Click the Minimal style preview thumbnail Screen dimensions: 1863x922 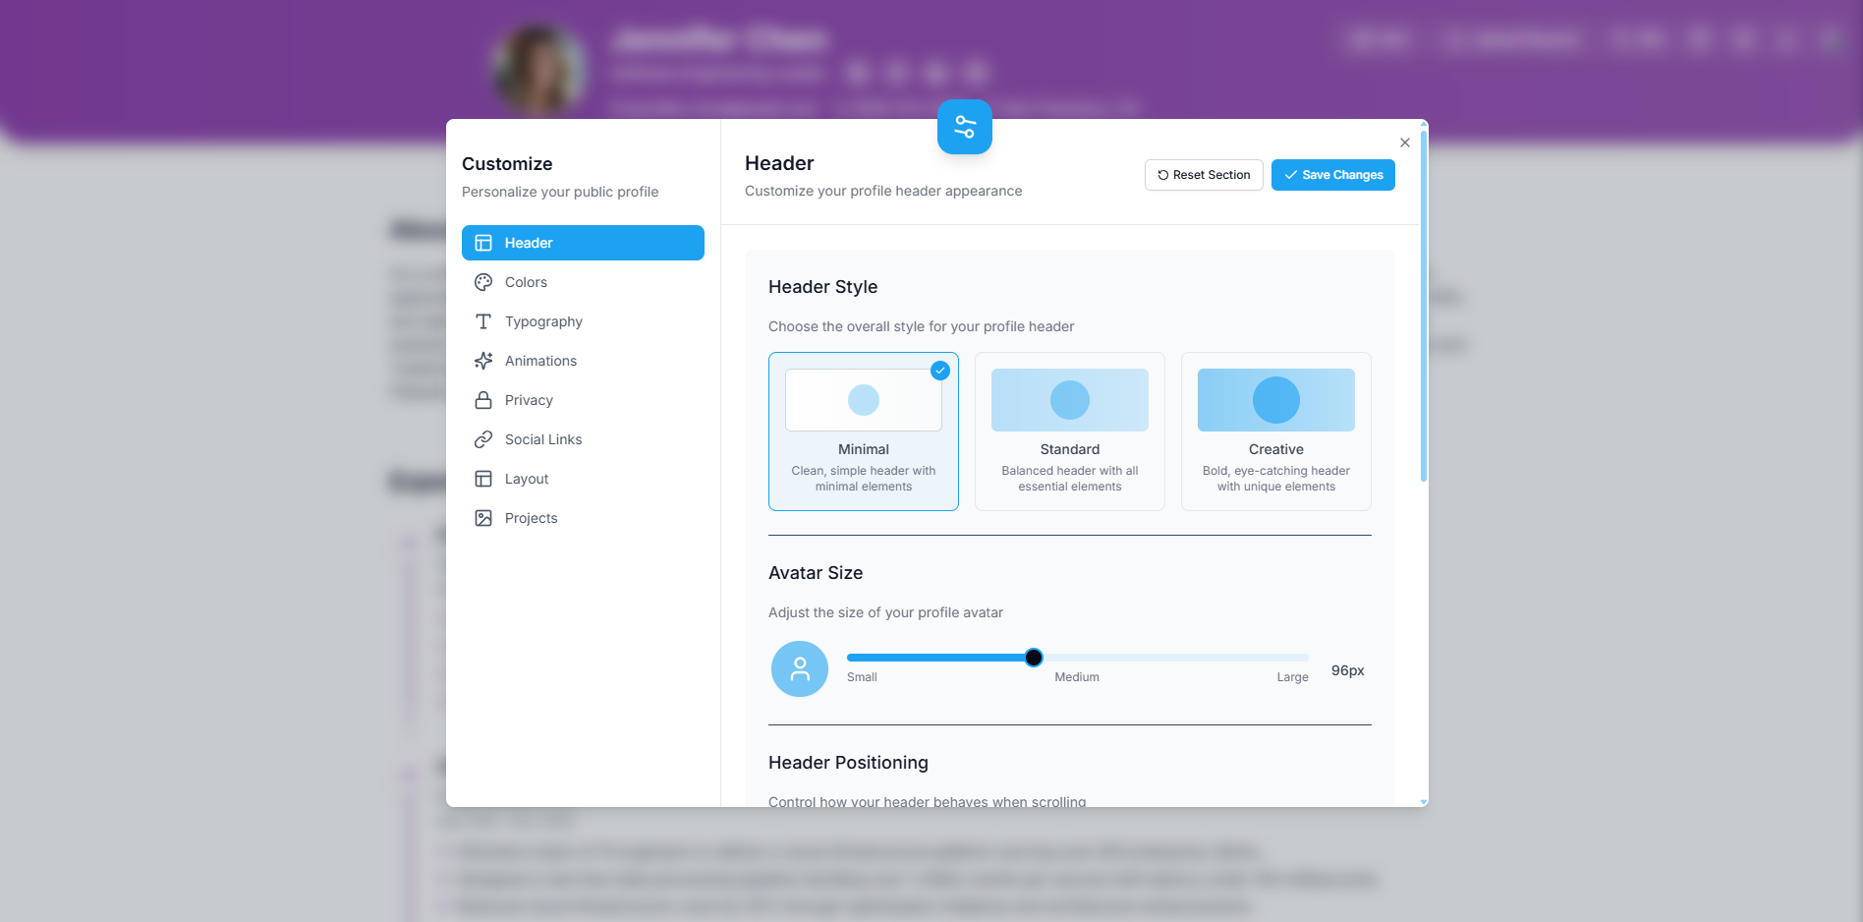[x=864, y=400]
